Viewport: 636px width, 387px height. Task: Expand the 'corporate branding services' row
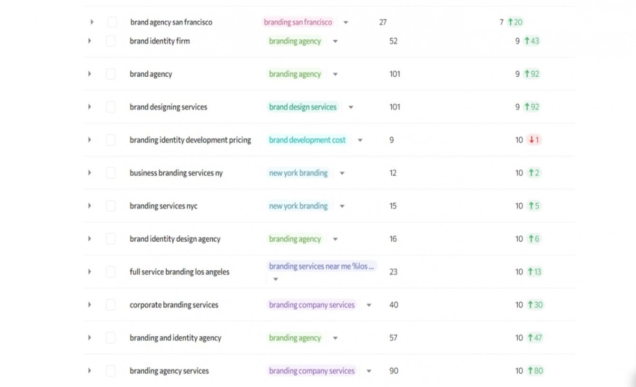(x=89, y=305)
